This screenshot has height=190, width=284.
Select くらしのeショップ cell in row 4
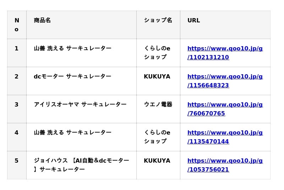tap(157, 137)
